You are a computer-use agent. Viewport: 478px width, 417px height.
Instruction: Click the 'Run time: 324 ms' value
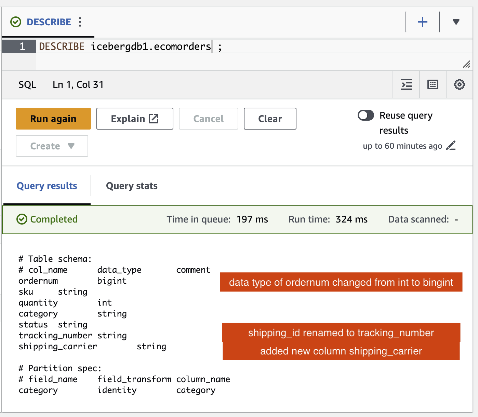328,219
